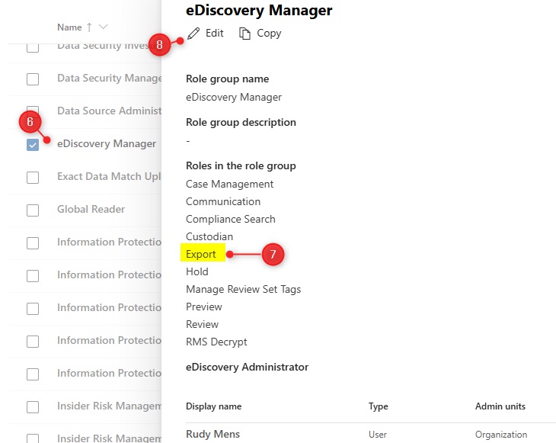Check the Data Source Administrator checkbox

(33, 112)
